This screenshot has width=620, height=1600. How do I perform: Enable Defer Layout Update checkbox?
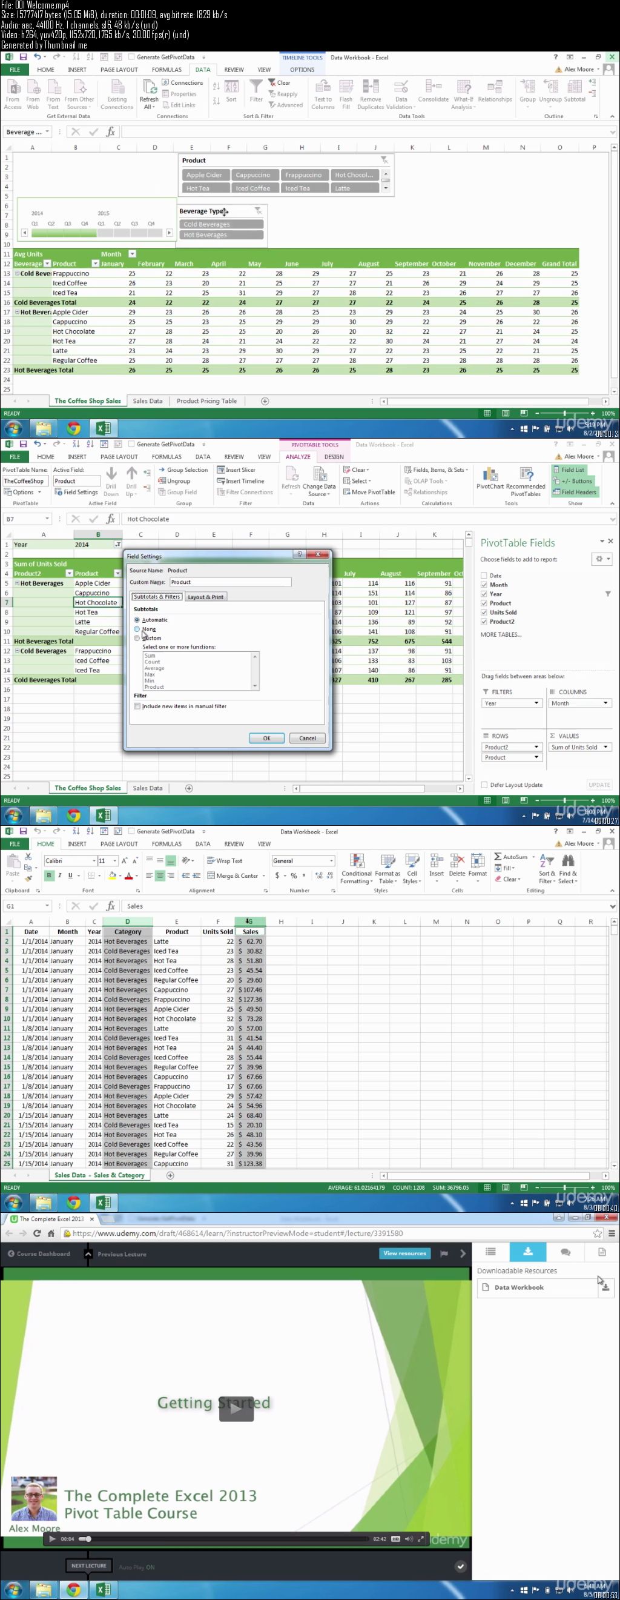tap(484, 785)
